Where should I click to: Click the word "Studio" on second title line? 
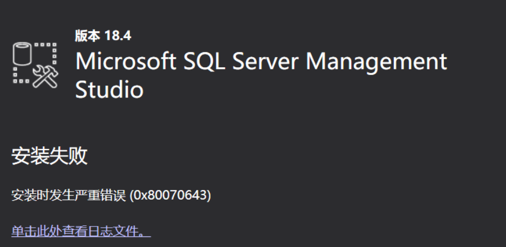[109, 89]
